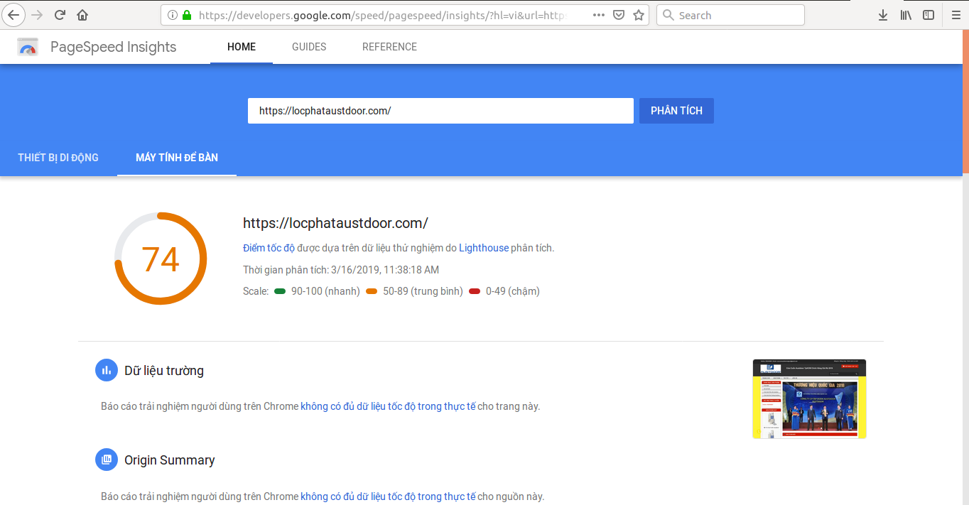The image size is (969, 505).
Task: Click the red 0-49 (chậm) scale swatch
Action: 475,291
